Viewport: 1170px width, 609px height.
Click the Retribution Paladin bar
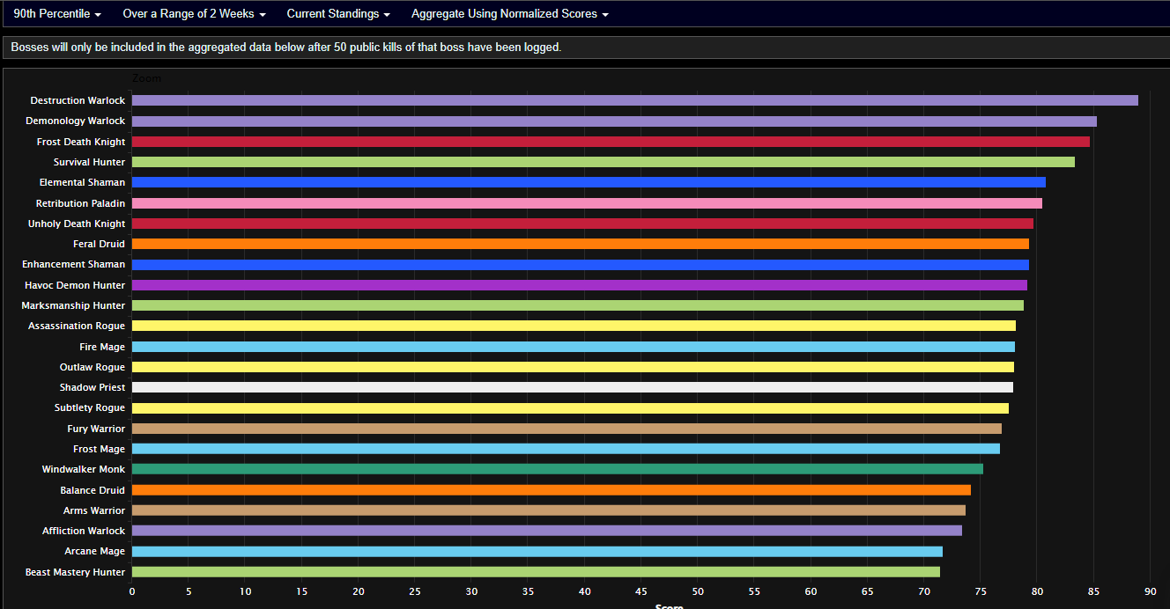(587, 203)
